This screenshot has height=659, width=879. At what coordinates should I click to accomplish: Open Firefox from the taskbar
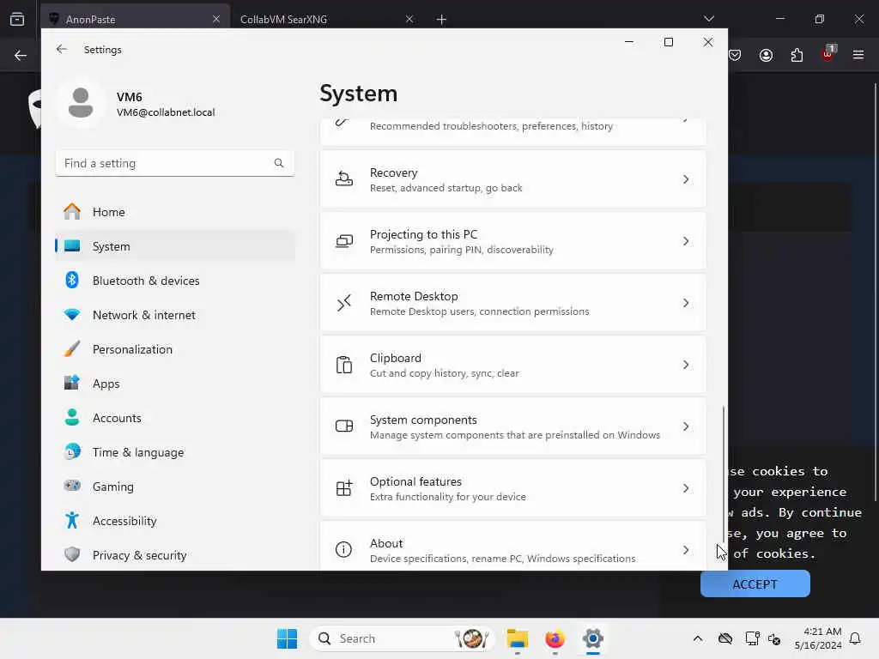click(555, 638)
